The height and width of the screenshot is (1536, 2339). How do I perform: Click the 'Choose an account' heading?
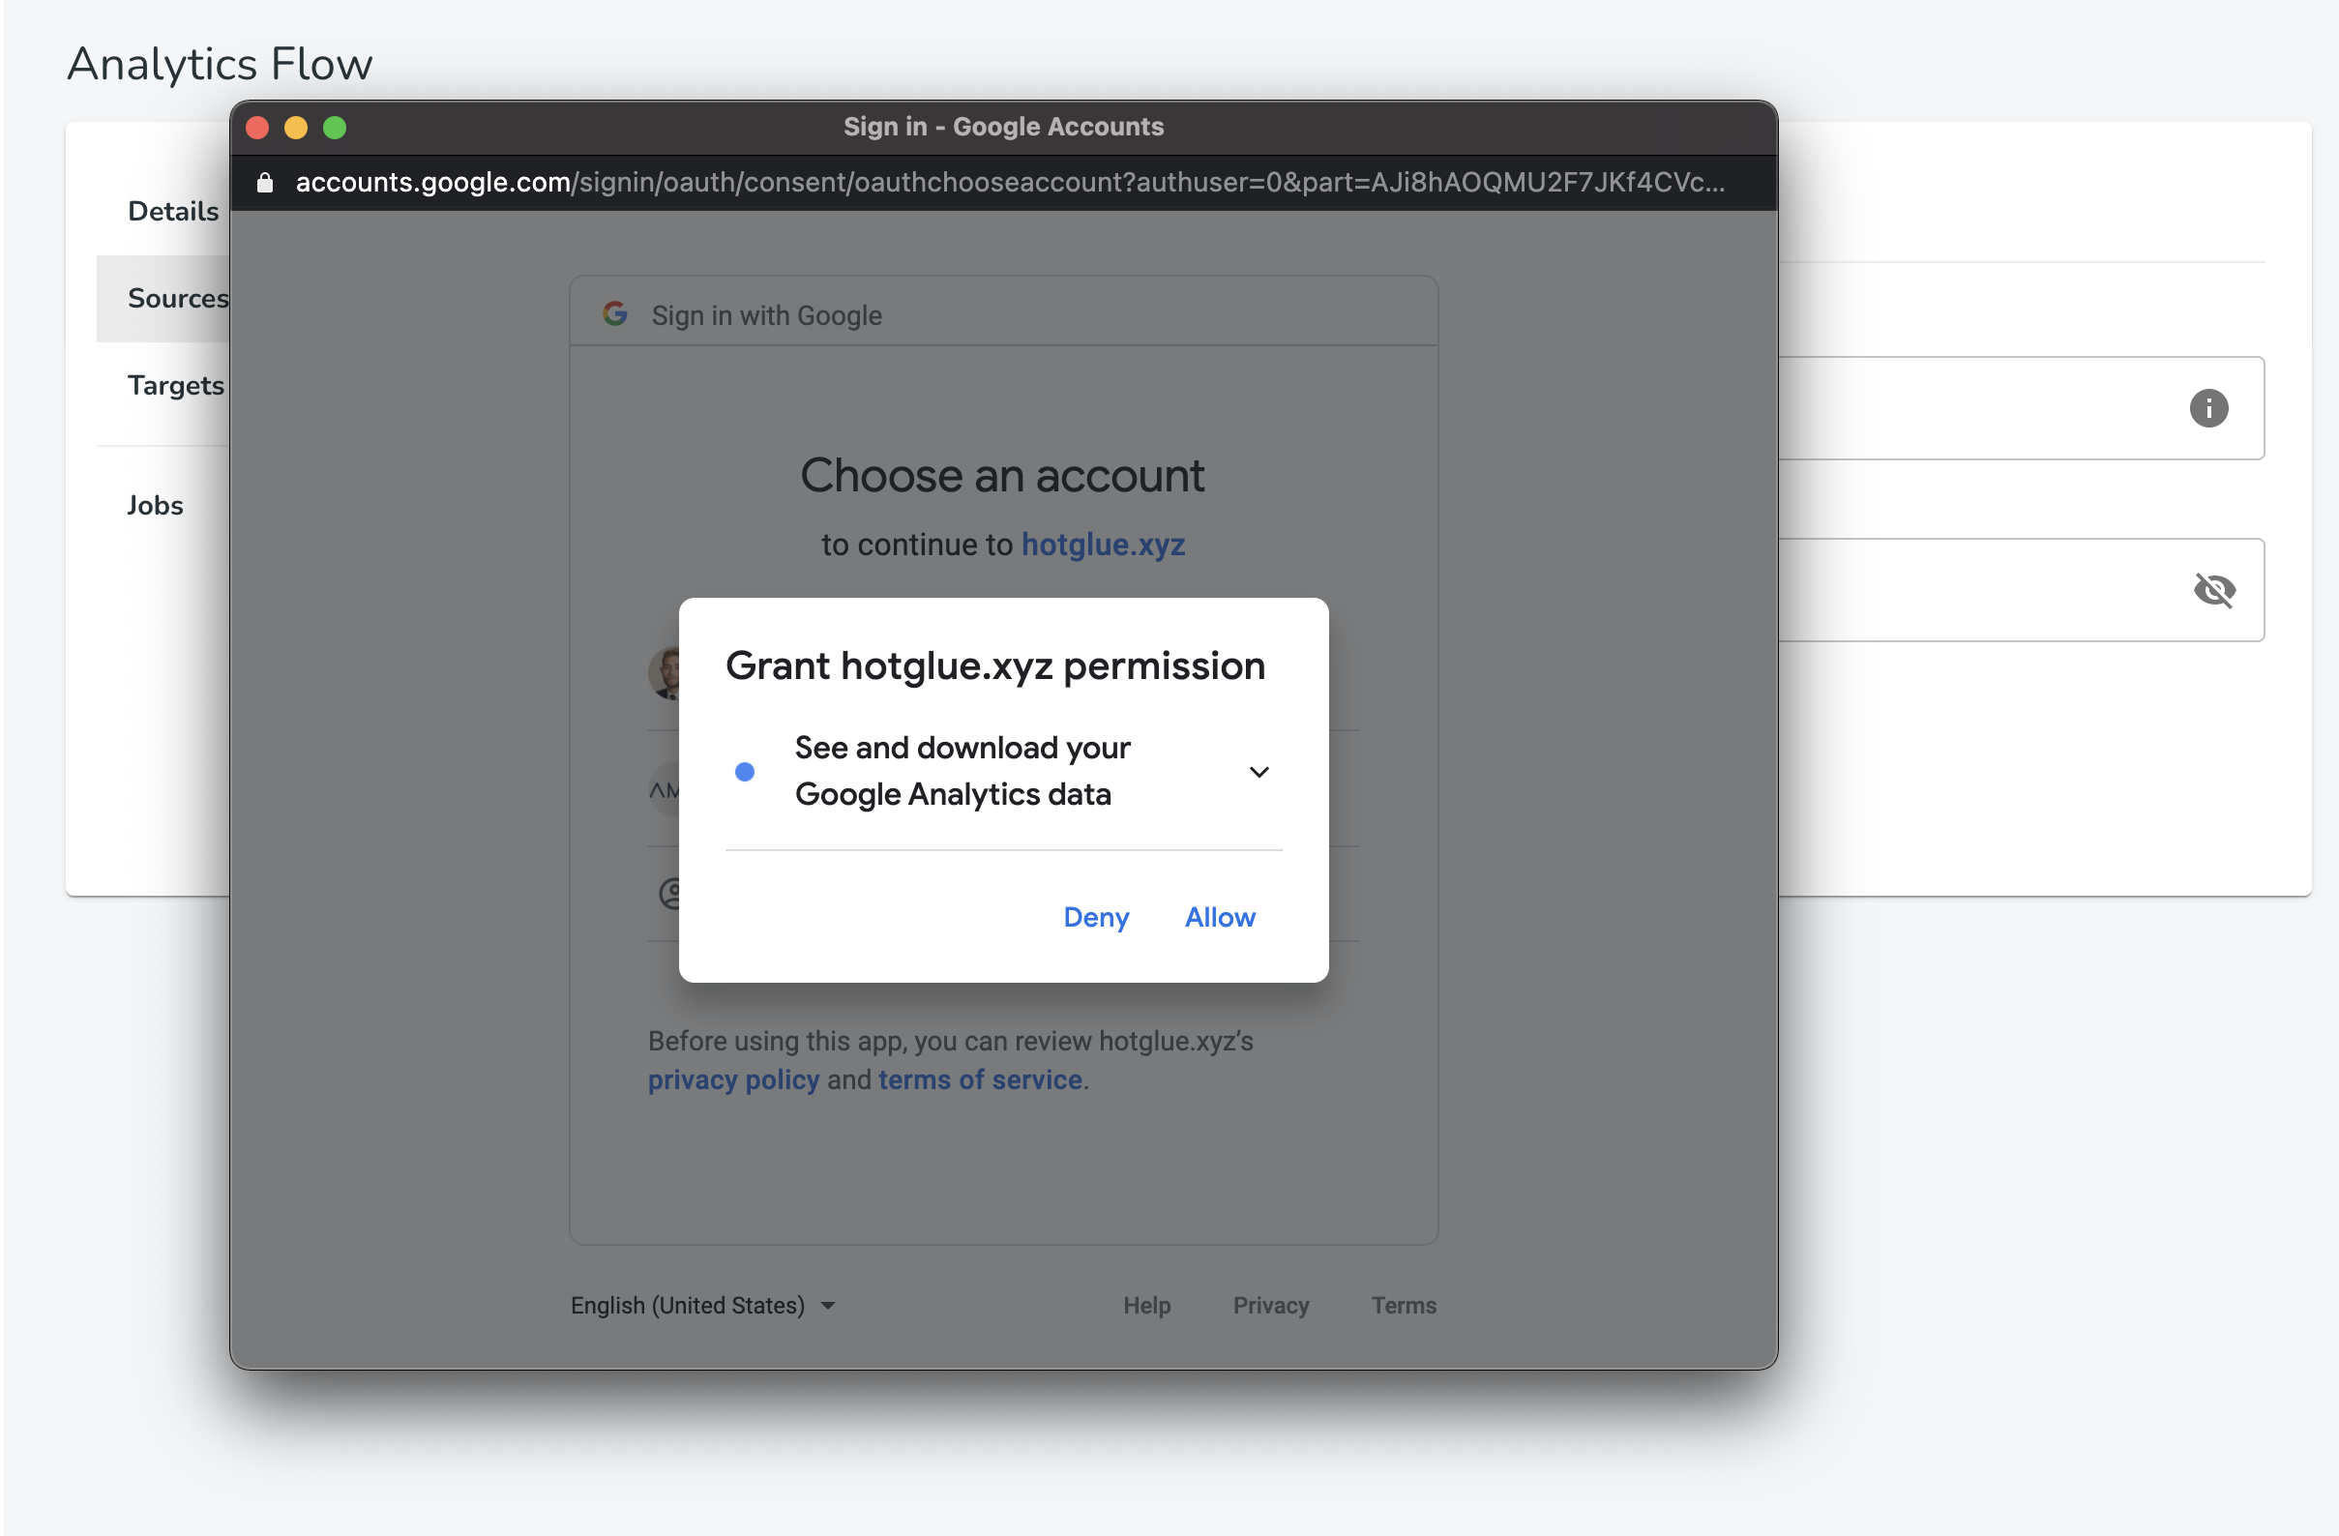point(1001,476)
